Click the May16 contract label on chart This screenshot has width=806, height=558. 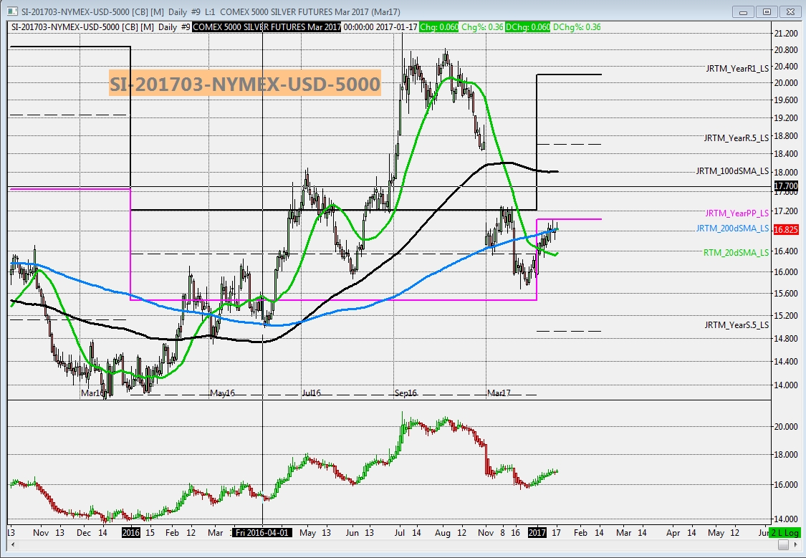[x=223, y=393]
